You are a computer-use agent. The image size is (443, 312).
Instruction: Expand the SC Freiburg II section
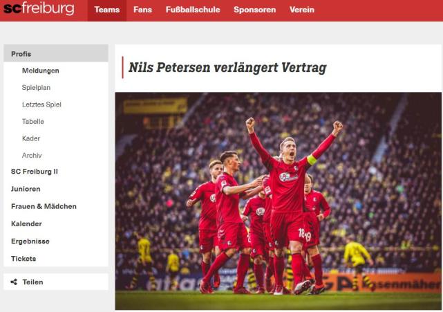click(34, 172)
